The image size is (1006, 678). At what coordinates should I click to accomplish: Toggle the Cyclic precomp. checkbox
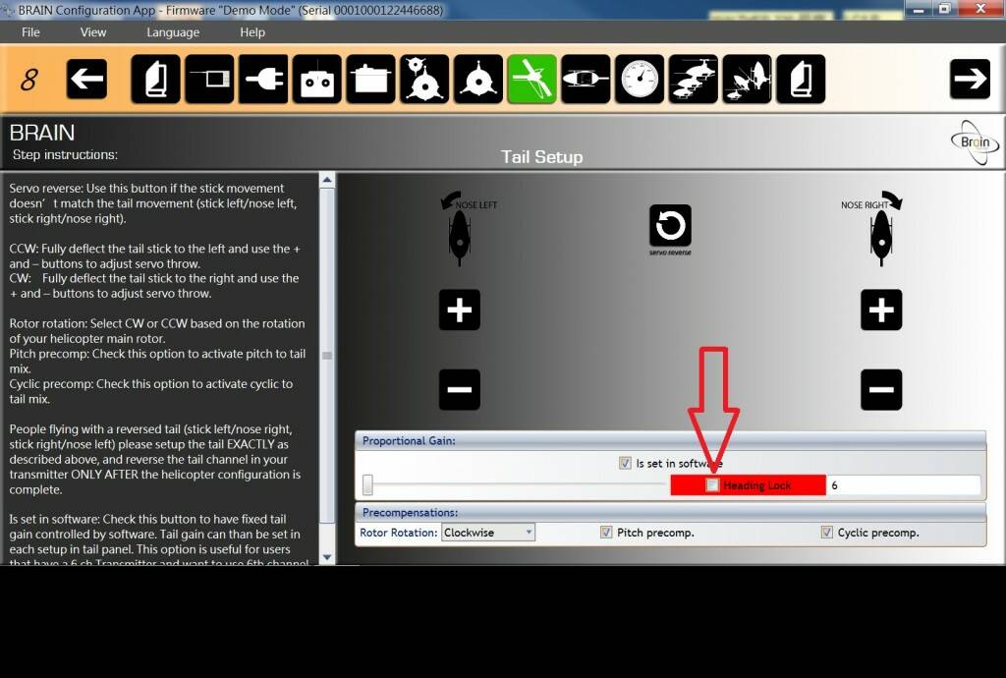pos(827,533)
